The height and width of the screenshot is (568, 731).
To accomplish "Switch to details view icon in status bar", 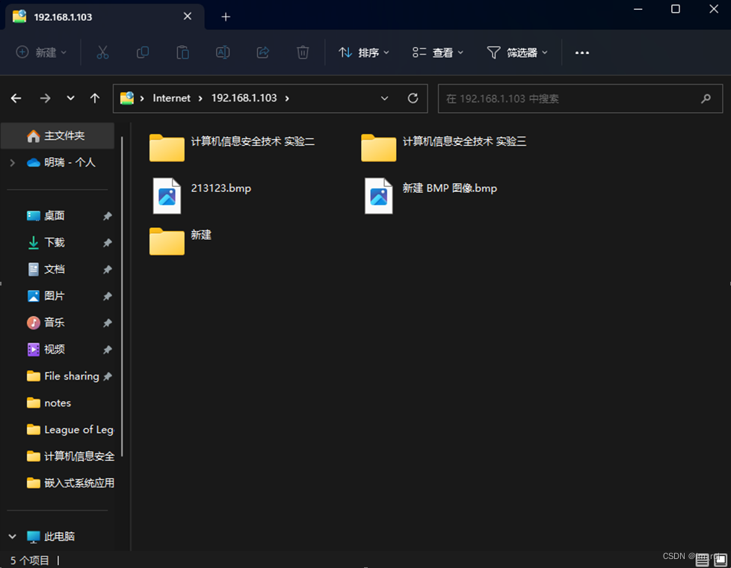I will 702,559.
